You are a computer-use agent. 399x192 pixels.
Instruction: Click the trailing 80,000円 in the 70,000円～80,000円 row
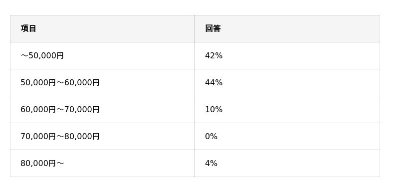(82, 137)
